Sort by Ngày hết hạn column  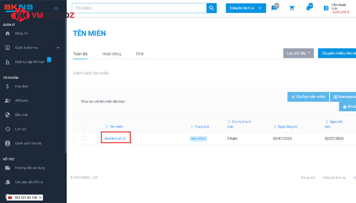coord(334,124)
